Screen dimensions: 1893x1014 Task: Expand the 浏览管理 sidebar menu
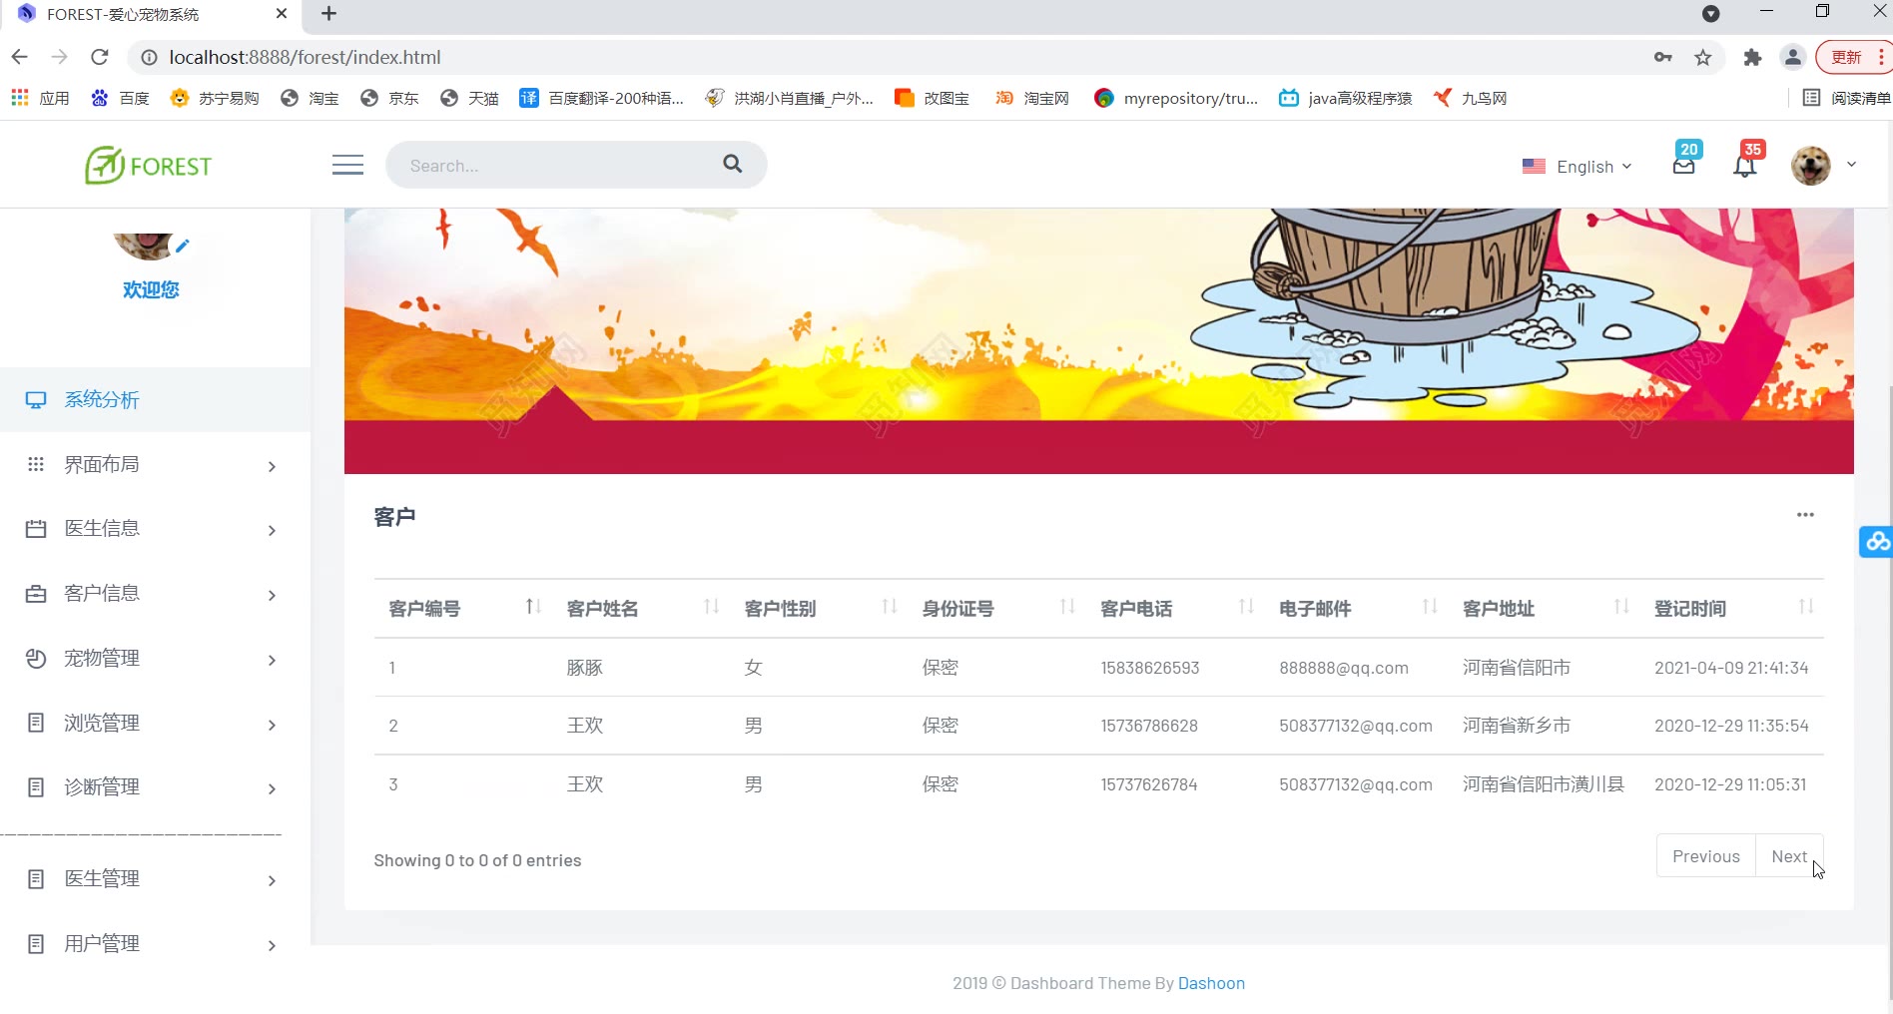coord(155,723)
